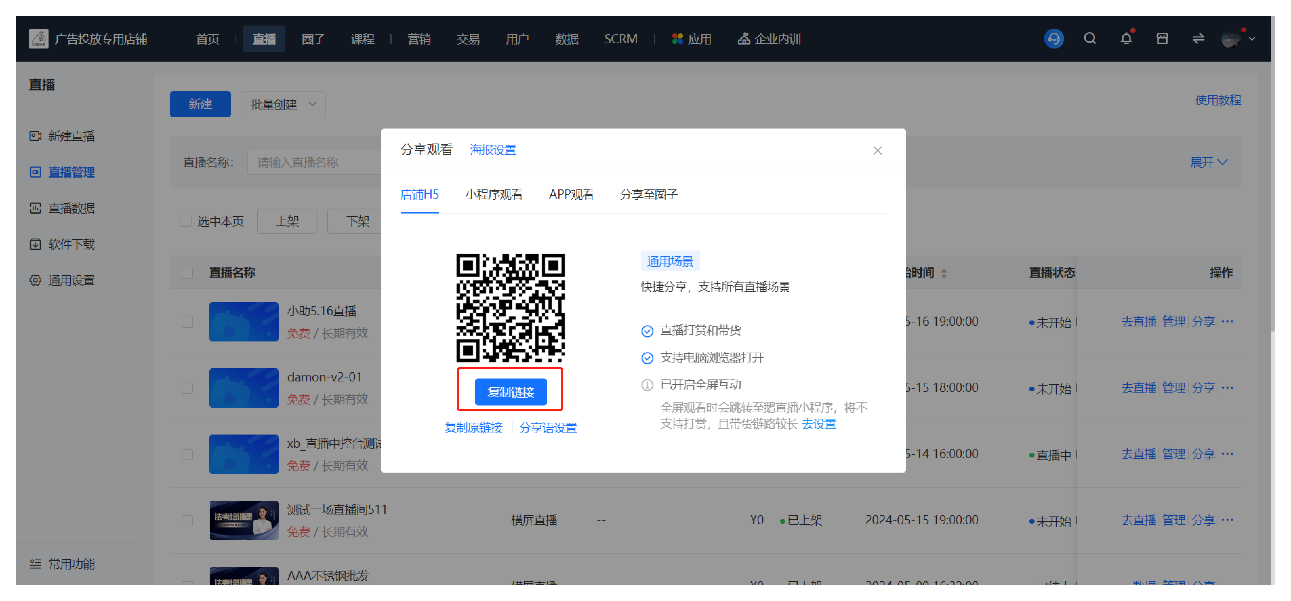Open the user avatar menu
This screenshot has width=1291, height=601.
1231,39
